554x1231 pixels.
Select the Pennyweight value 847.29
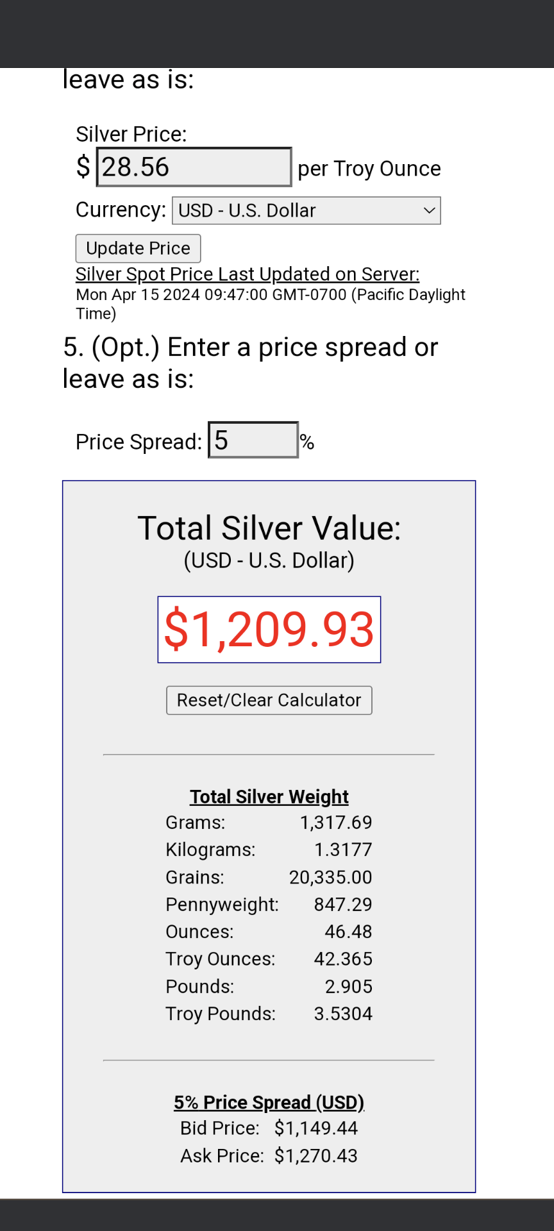coord(343,905)
